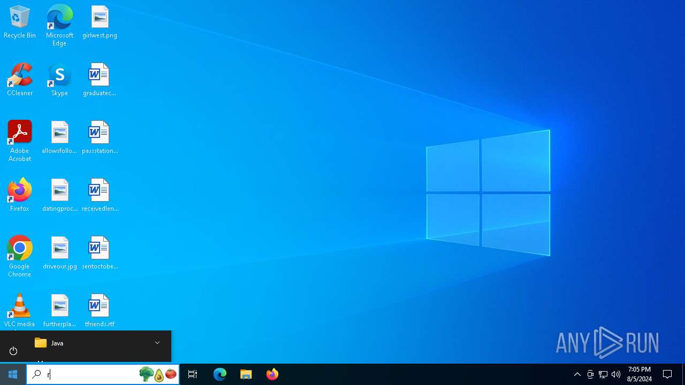Select the tfriends.rtf document
The height and width of the screenshot is (385, 685).
pyautogui.click(x=100, y=311)
